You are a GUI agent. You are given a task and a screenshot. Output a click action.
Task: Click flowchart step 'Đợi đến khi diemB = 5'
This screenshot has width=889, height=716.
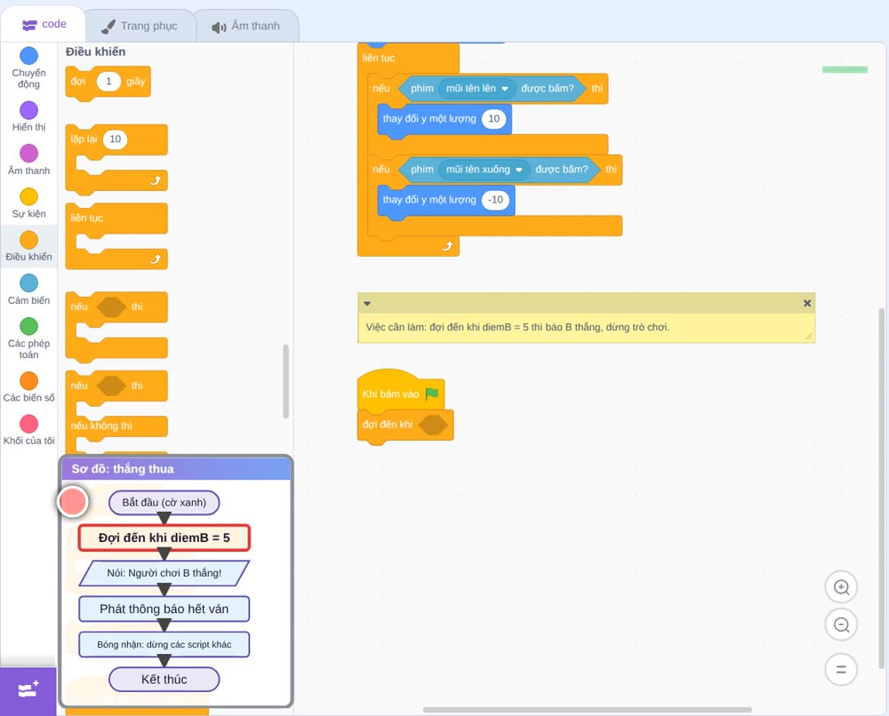click(164, 537)
